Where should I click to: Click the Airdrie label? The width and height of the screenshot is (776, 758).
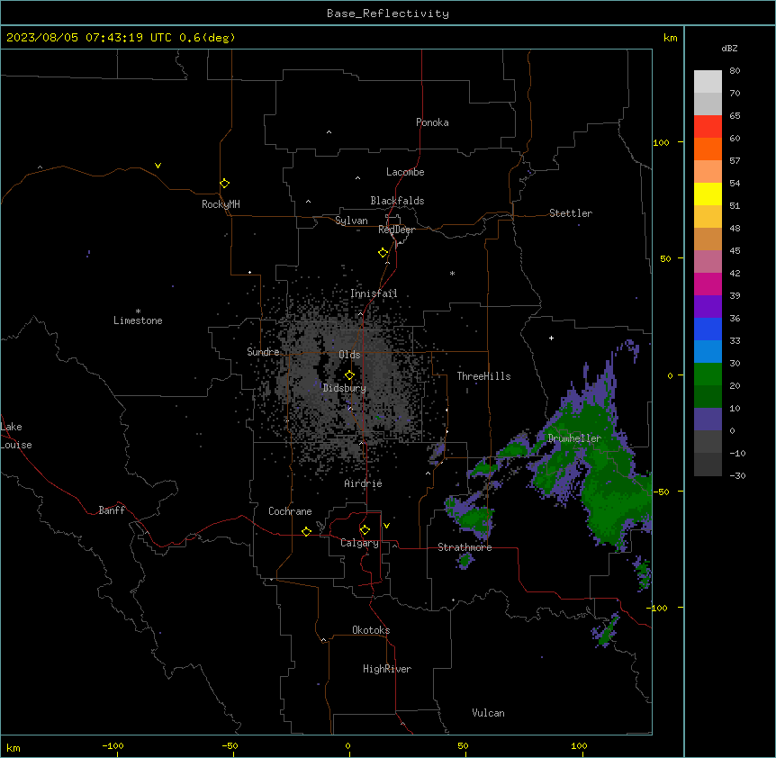tap(364, 483)
